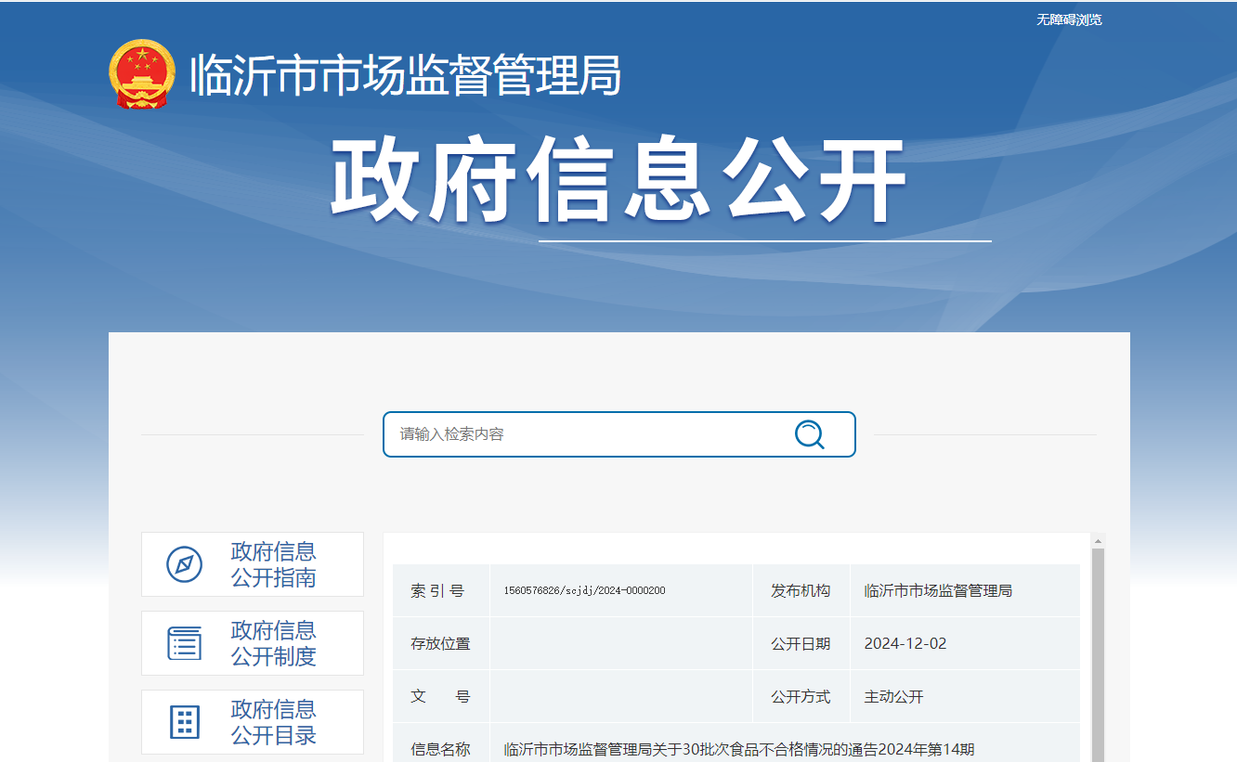Viewport: 1237px width, 762px height.
Task: Open 政府信息公开目录 menu item
Action: pos(253,722)
